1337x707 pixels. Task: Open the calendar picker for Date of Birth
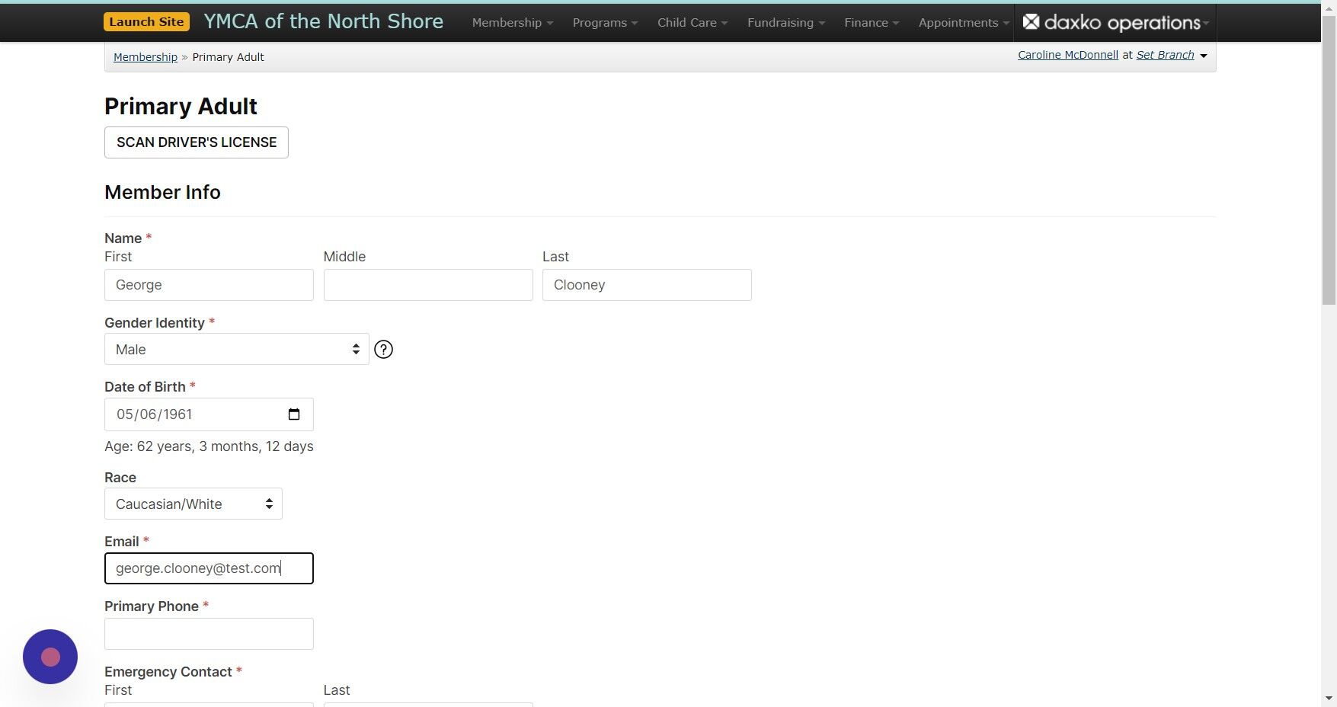294,414
